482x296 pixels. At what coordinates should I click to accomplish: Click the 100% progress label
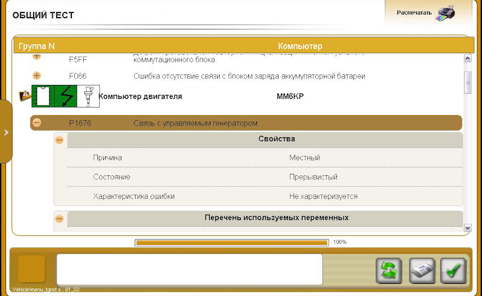point(340,242)
